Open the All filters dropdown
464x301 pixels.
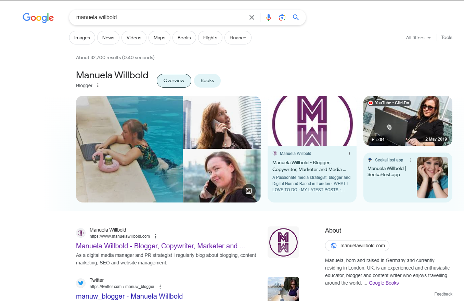coord(418,38)
